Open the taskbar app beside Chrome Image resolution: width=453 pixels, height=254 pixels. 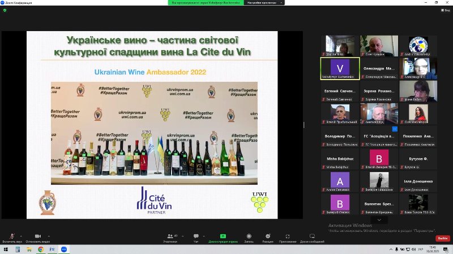[x=52, y=249]
